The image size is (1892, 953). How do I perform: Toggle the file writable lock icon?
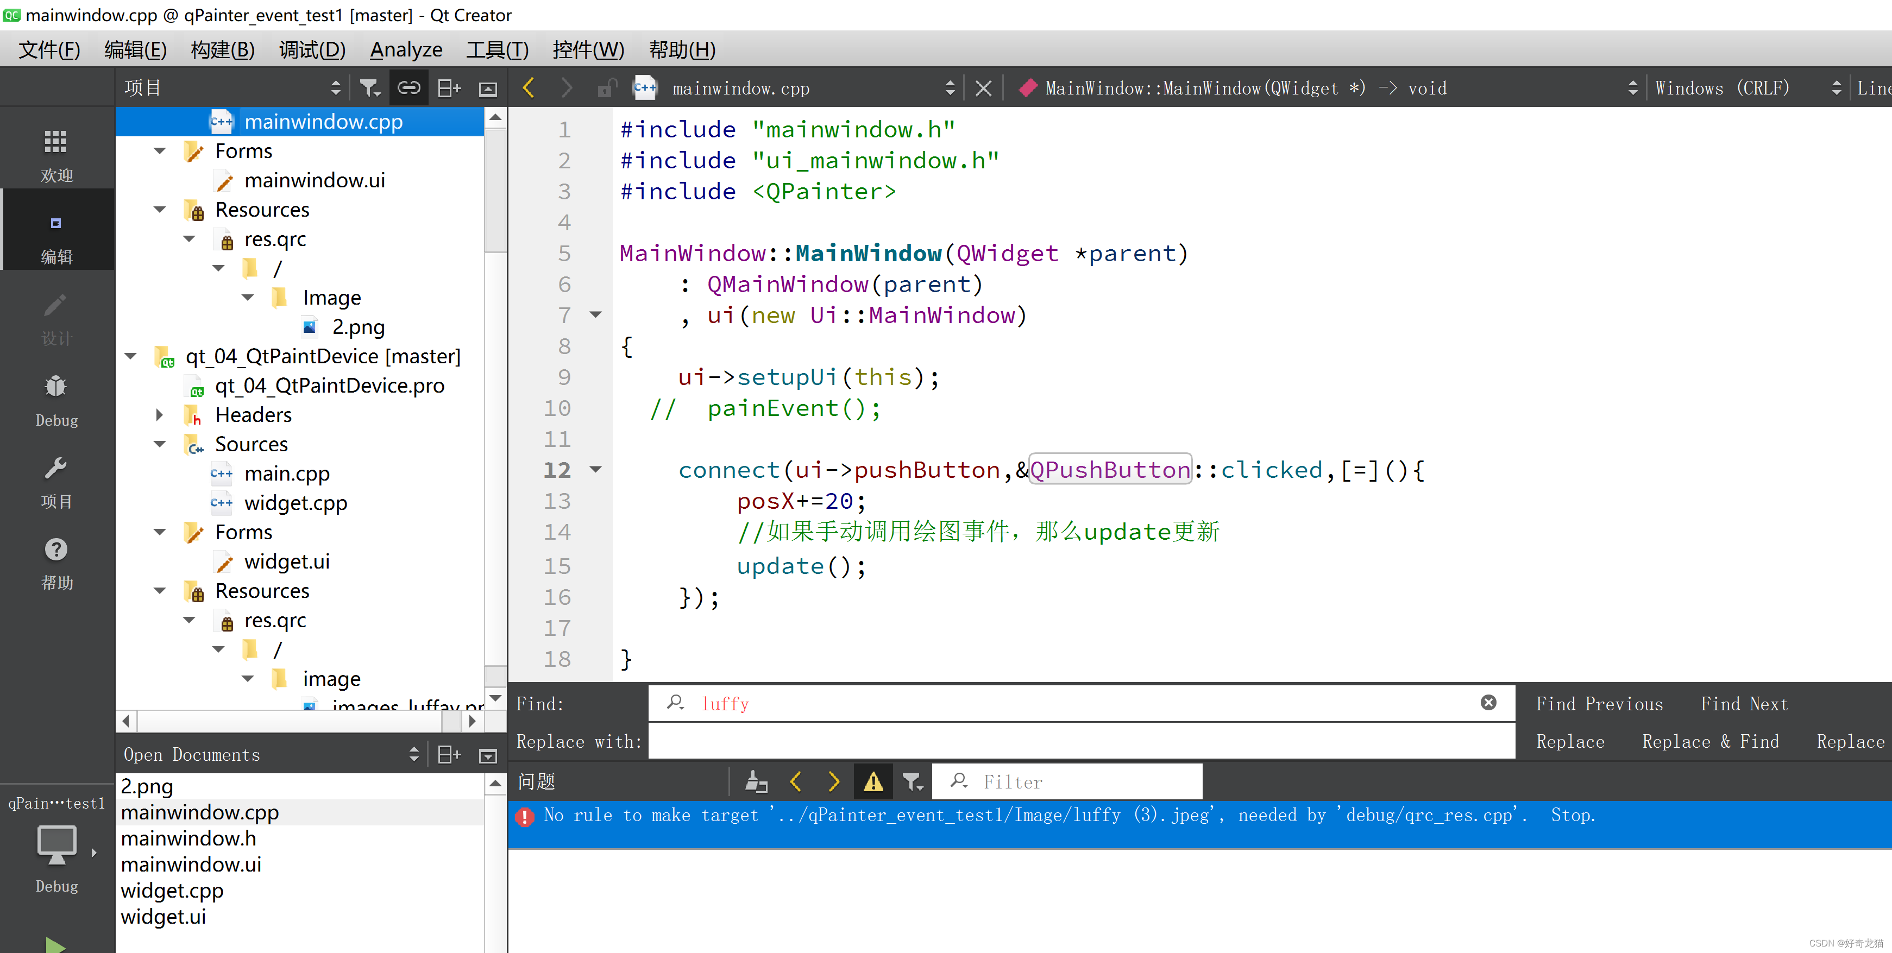point(606,88)
